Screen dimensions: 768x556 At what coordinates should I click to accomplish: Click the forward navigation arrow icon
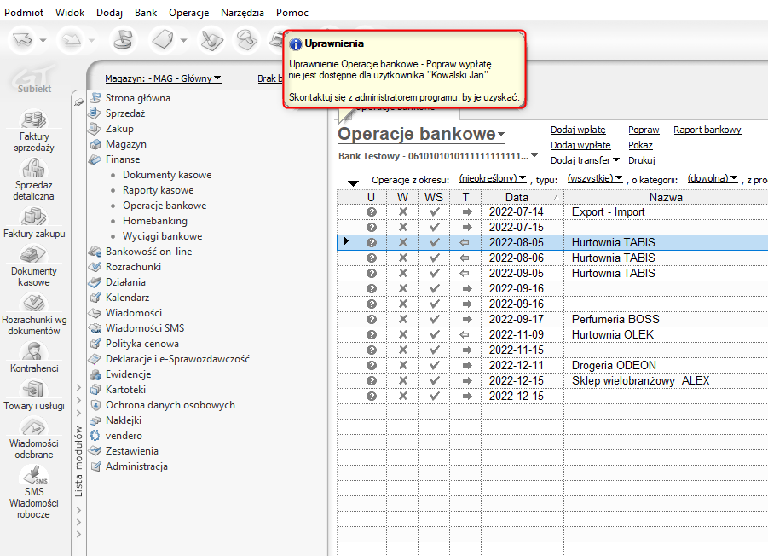(x=72, y=40)
